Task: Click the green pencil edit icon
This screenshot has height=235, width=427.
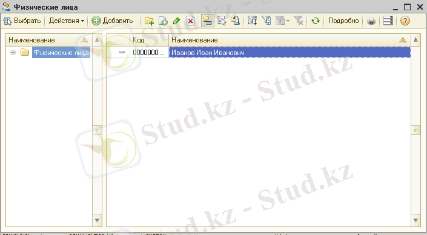Action: click(176, 21)
